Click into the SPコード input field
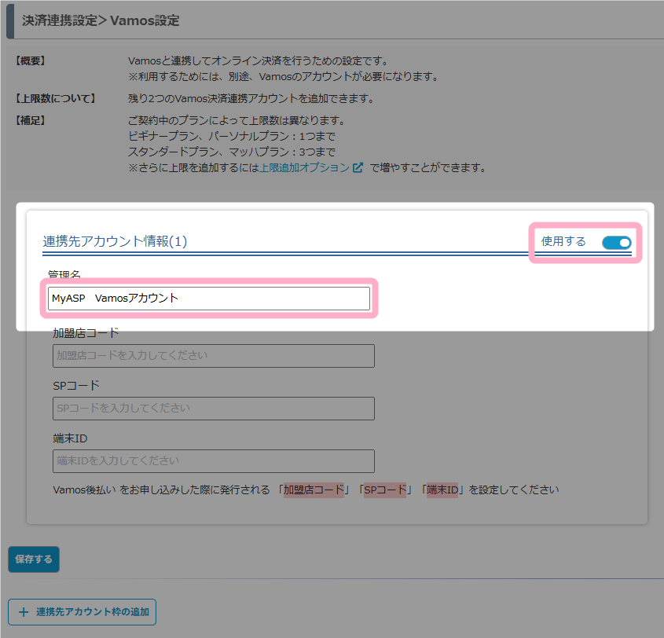The width and height of the screenshot is (664, 638). coord(213,409)
